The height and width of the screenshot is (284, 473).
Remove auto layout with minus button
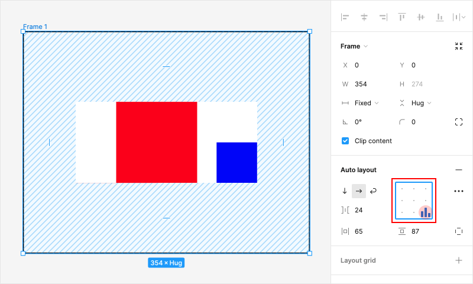(459, 170)
